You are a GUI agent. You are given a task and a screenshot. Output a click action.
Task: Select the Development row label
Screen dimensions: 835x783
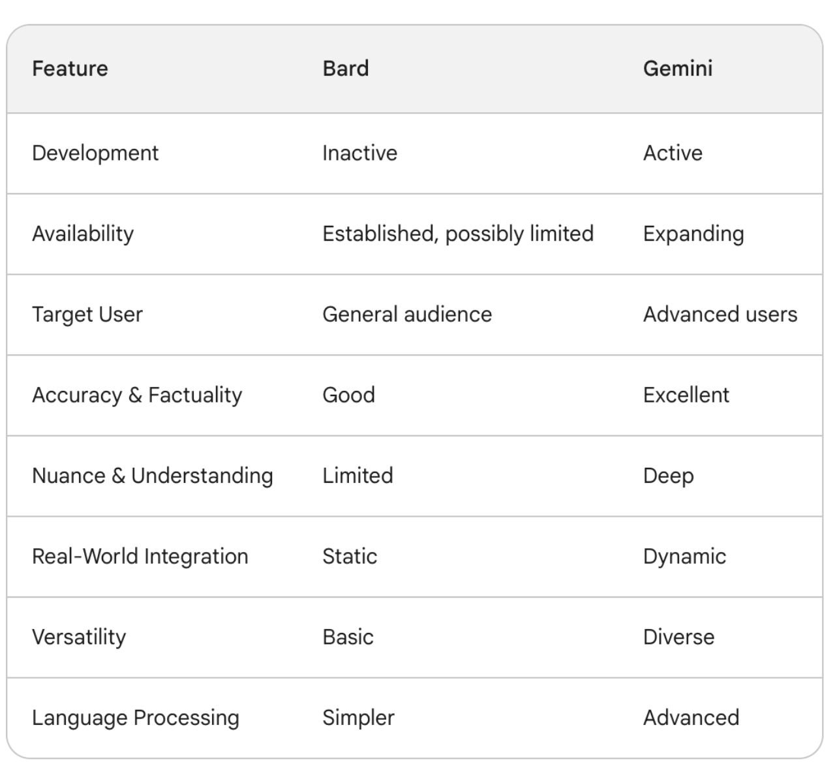tap(95, 153)
